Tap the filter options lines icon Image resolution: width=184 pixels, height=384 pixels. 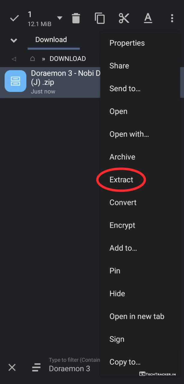(x=36, y=367)
